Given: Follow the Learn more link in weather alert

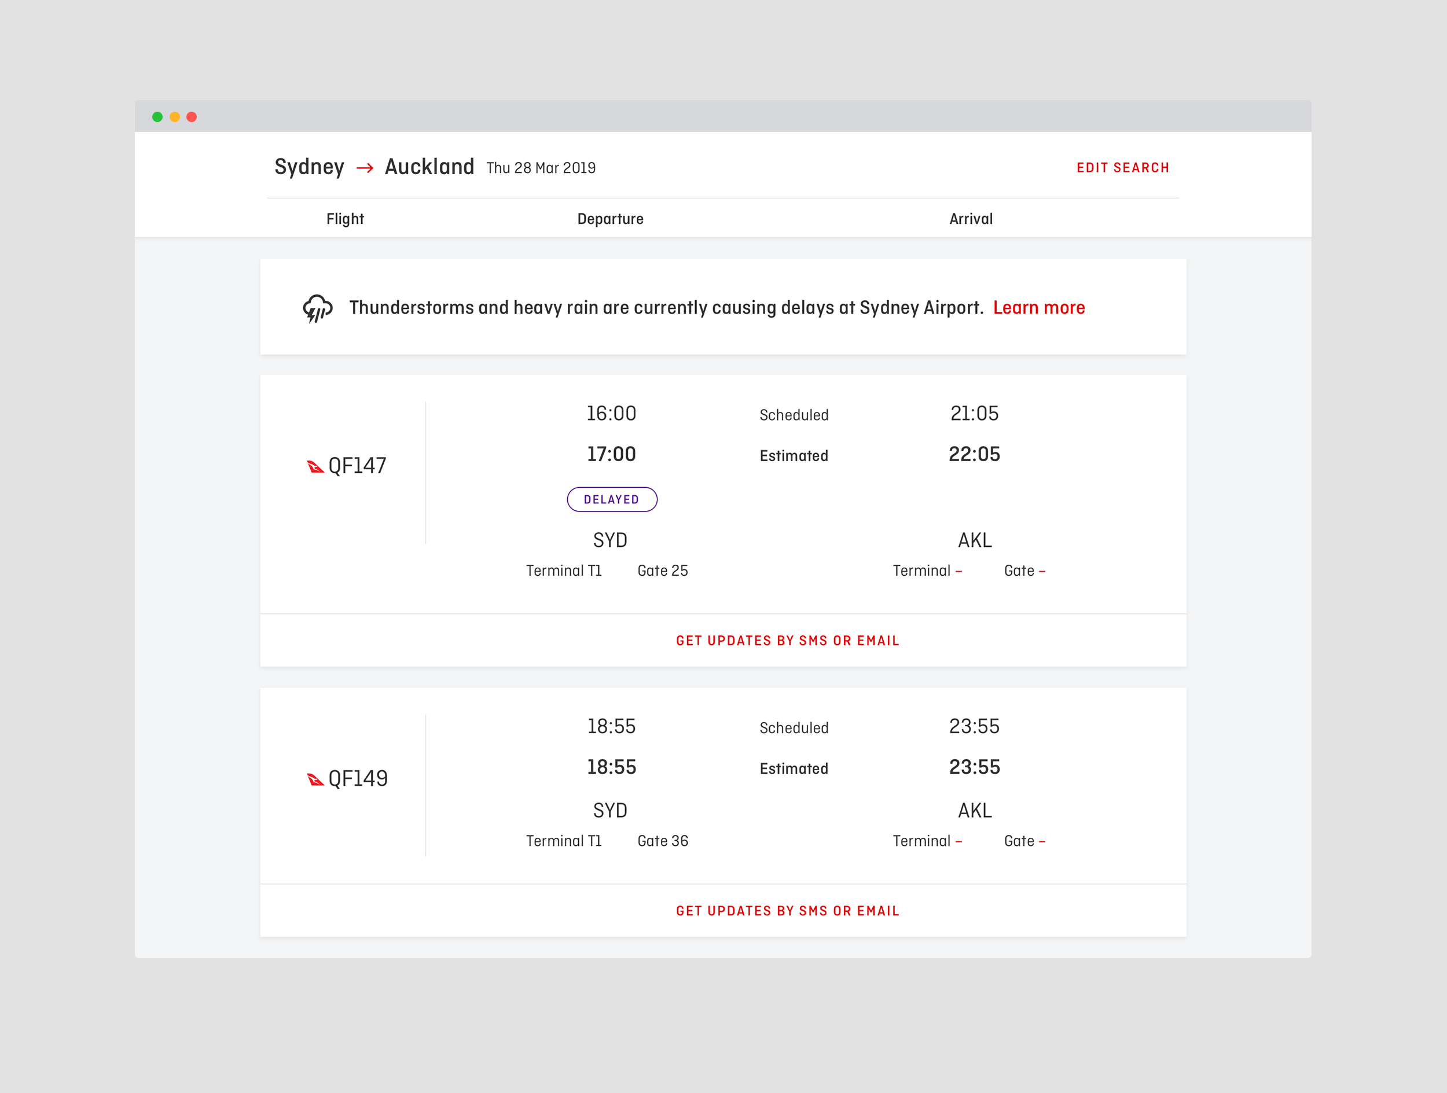Looking at the screenshot, I should (x=1039, y=307).
